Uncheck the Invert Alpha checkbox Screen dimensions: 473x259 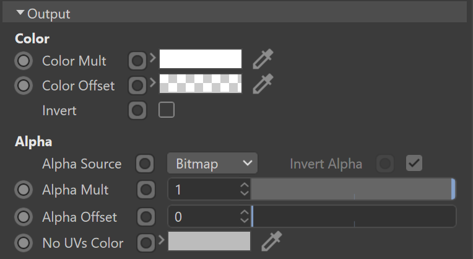[x=414, y=164]
